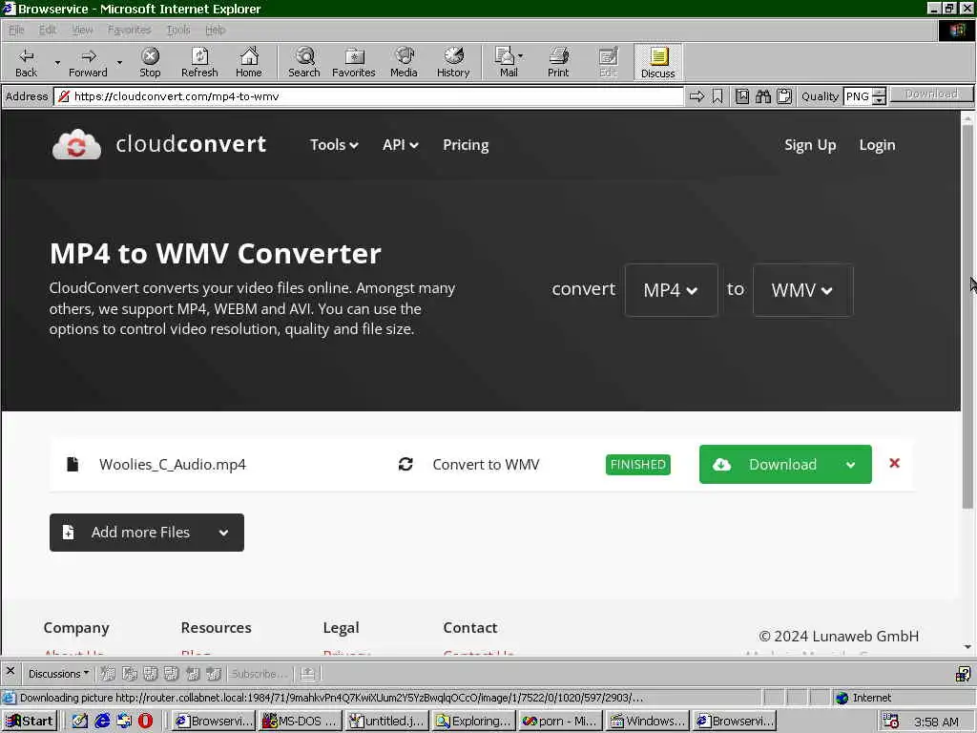Open the WMV target format dropdown
This screenshot has height=733, width=977.
[802, 290]
